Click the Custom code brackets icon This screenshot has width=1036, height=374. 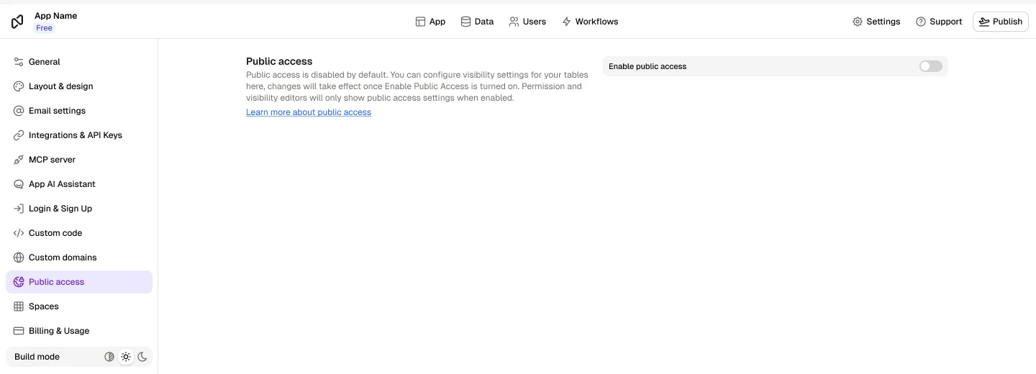(x=19, y=233)
